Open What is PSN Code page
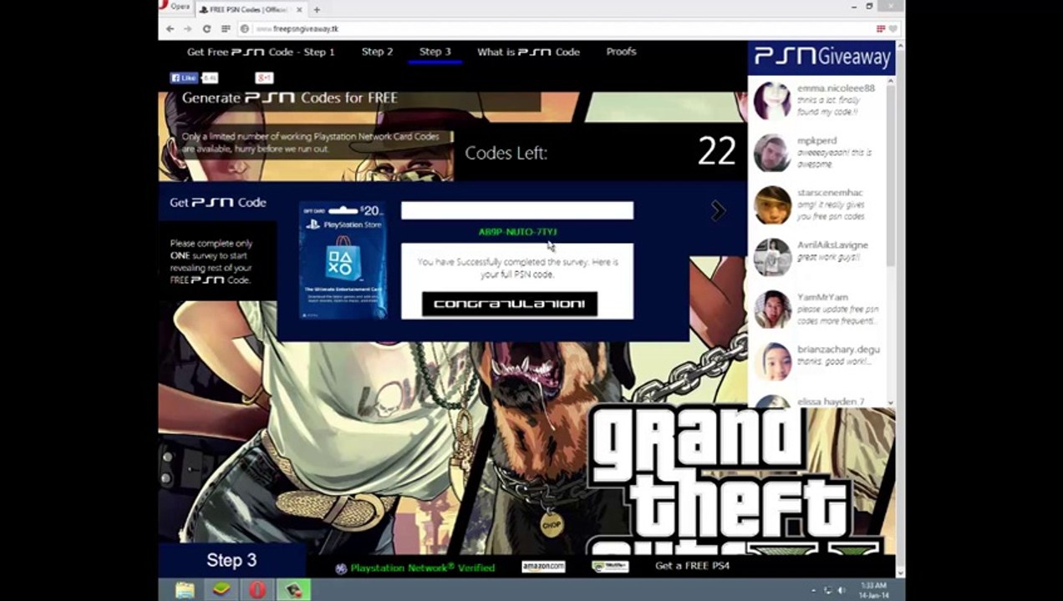This screenshot has width=1063, height=601. 528,52
